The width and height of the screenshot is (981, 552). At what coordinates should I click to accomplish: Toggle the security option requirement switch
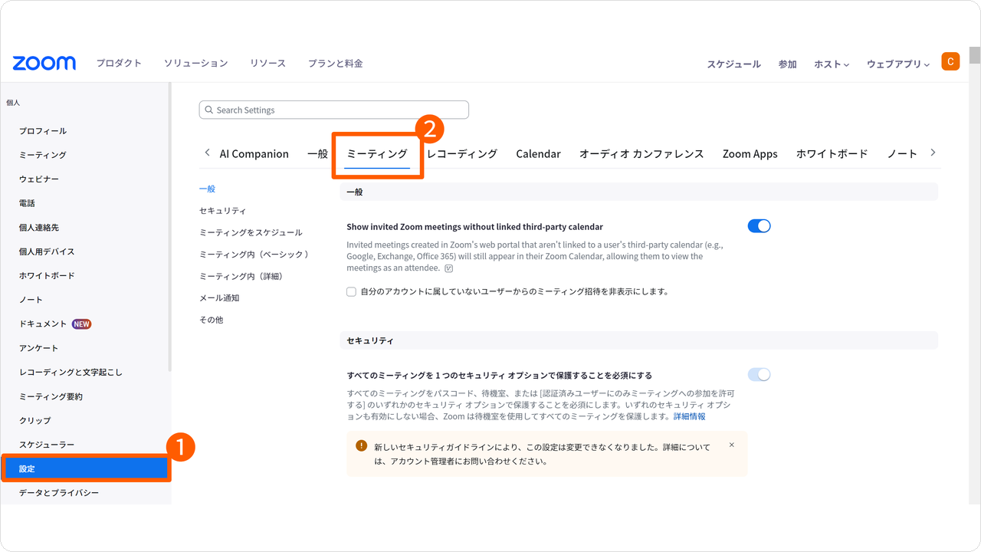coord(759,375)
